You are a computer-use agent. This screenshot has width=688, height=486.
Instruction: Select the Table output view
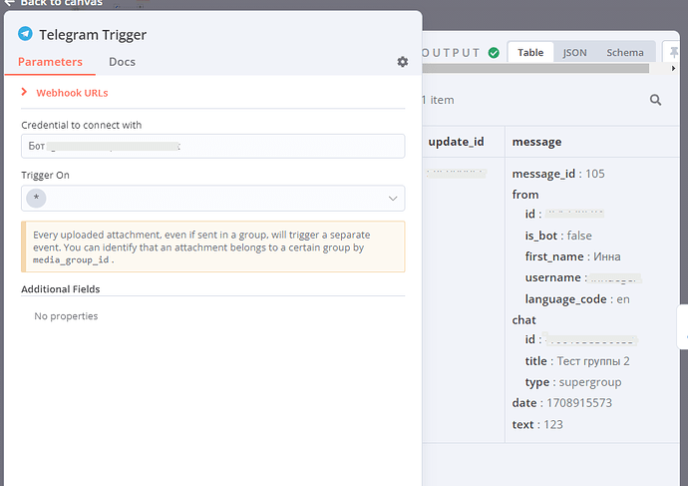click(x=530, y=53)
